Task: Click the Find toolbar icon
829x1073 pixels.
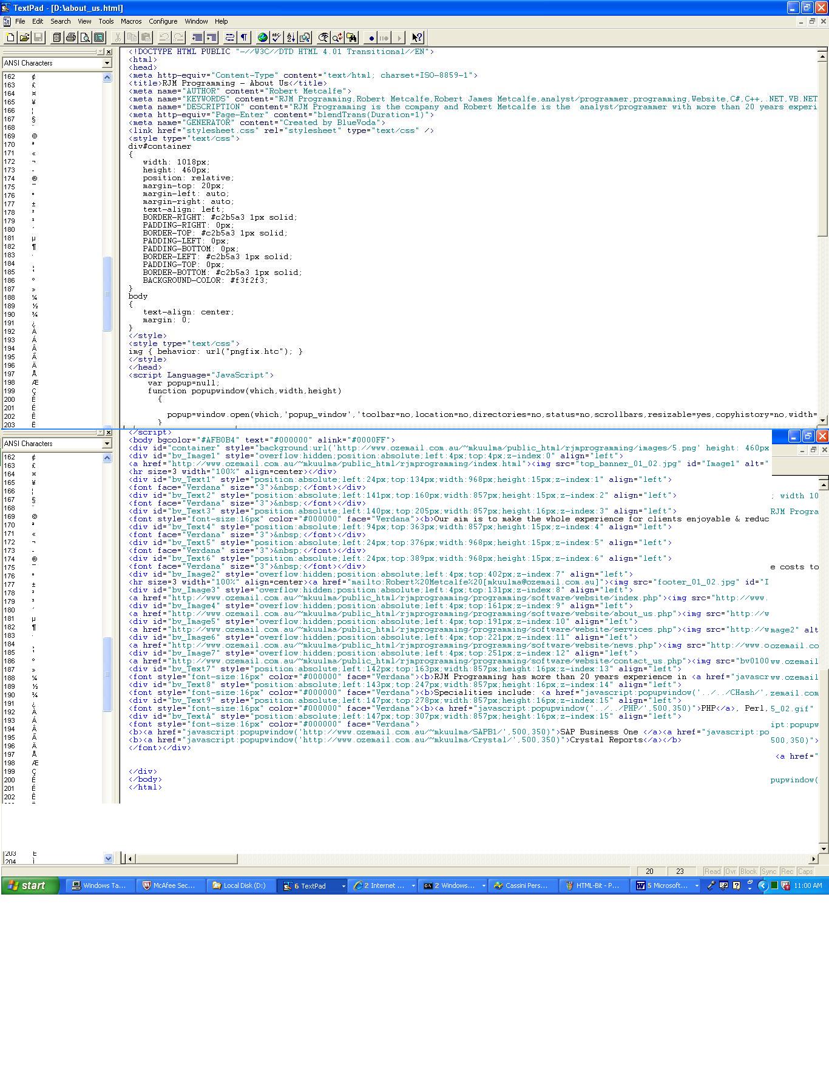Action: [323, 38]
